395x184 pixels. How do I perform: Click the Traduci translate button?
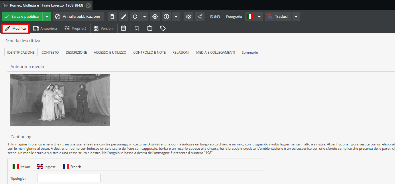[278, 17]
